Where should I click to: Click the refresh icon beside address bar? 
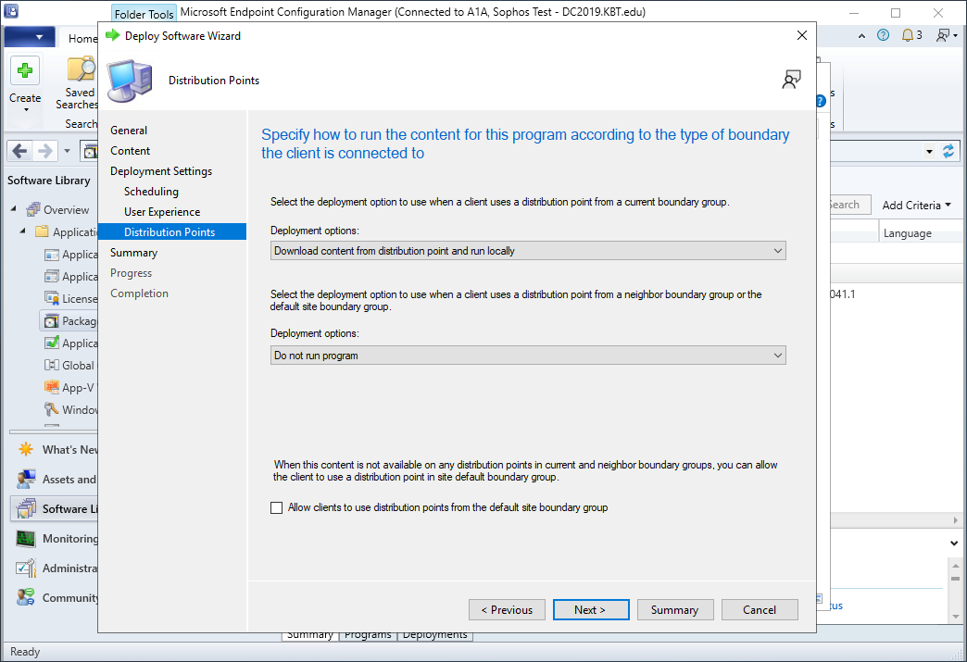coord(948,151)
